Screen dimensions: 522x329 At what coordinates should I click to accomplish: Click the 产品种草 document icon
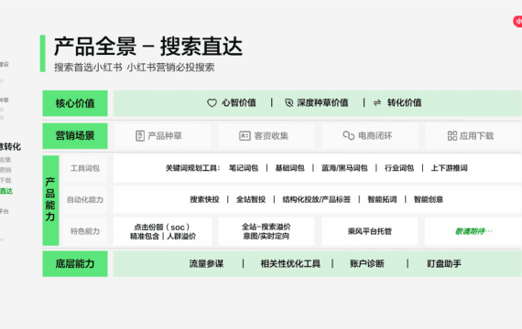click(140, 136)
